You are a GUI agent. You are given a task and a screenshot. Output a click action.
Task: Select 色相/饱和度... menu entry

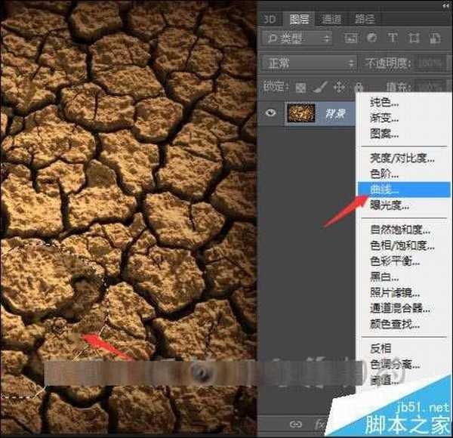coord(400,245)
